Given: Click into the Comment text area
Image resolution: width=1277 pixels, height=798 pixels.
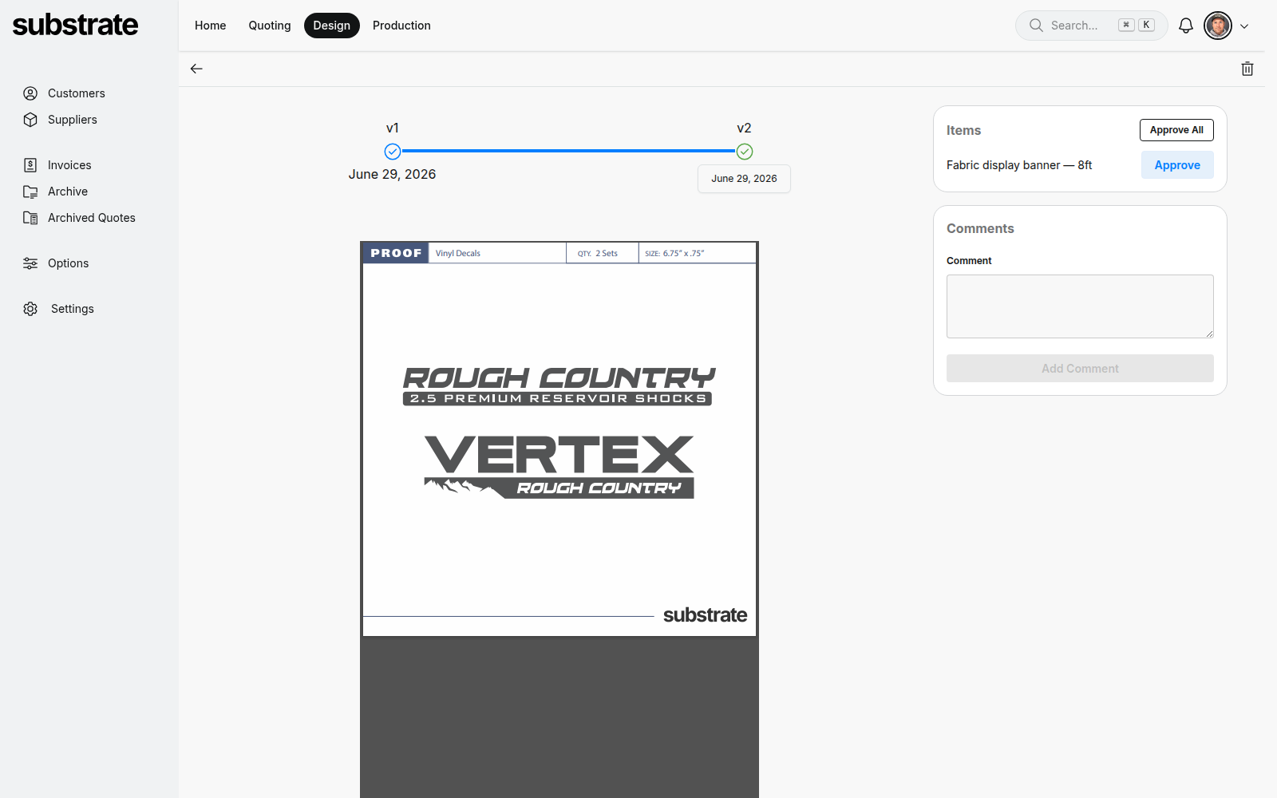Looking at the screenshot, I should pos(1080,306).
